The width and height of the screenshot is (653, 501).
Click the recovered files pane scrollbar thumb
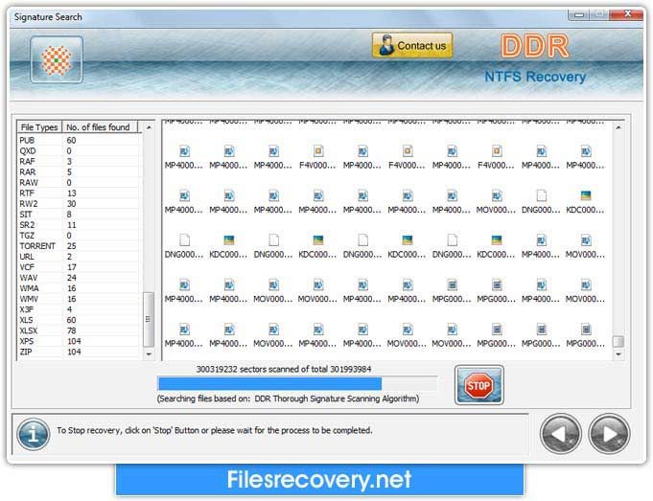618,341
